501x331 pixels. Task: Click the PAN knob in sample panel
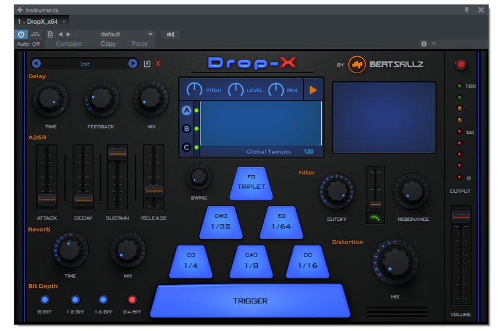276,89
